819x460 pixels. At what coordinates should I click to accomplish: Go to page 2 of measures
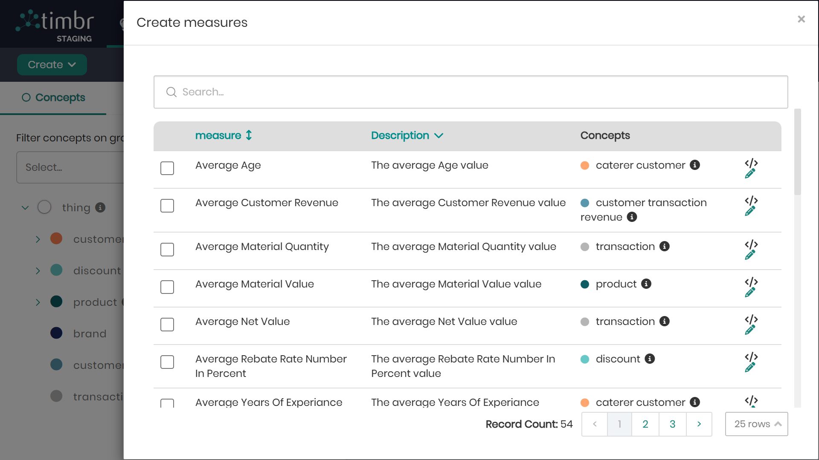click(x=645, y=424)
